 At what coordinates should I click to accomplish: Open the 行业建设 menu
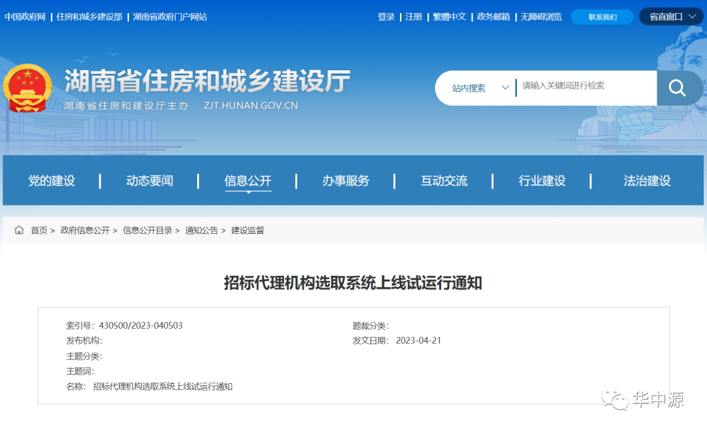[x=542, y=181]
